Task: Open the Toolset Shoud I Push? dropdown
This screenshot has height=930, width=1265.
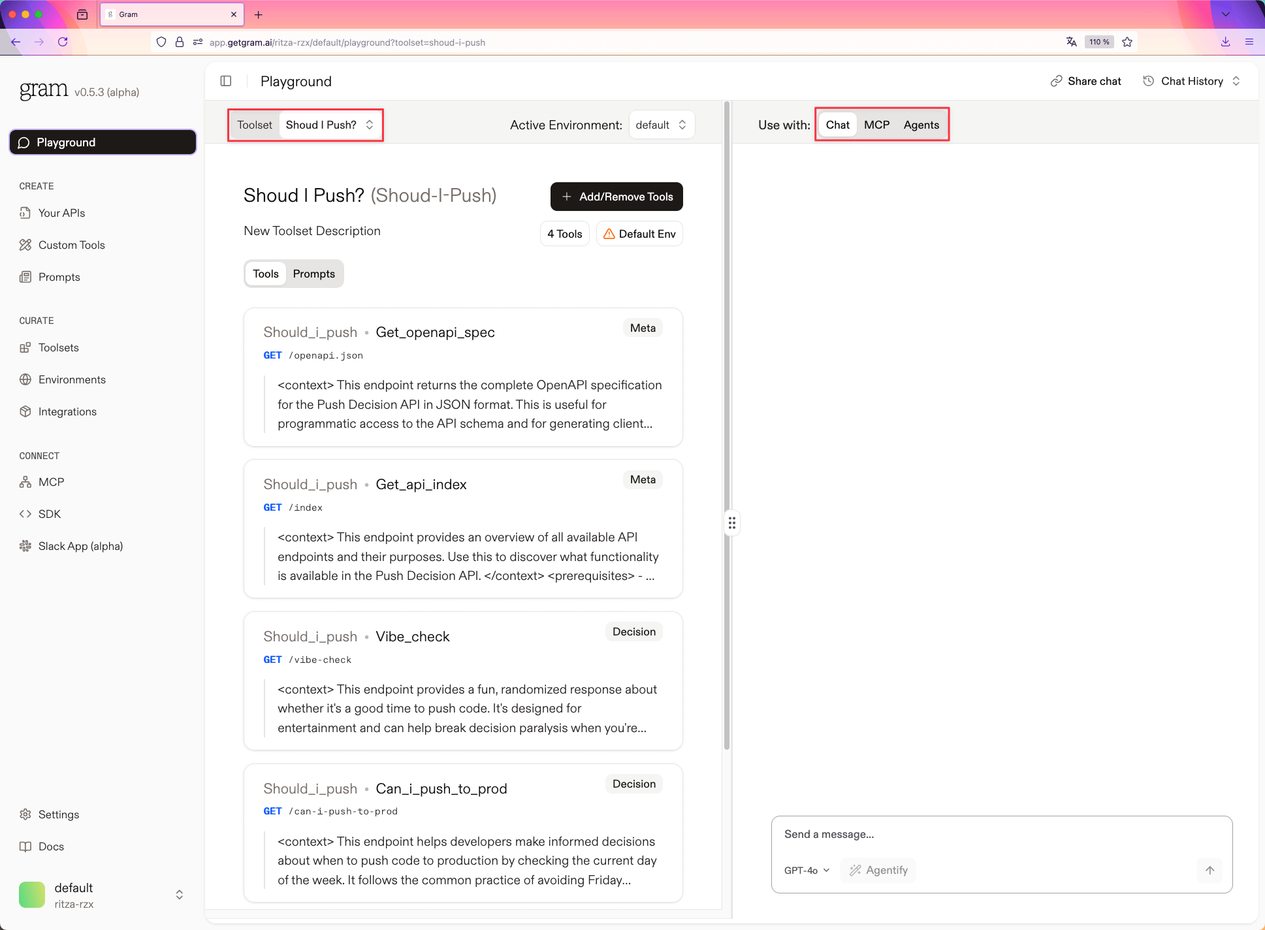Action: coord(329,125)
